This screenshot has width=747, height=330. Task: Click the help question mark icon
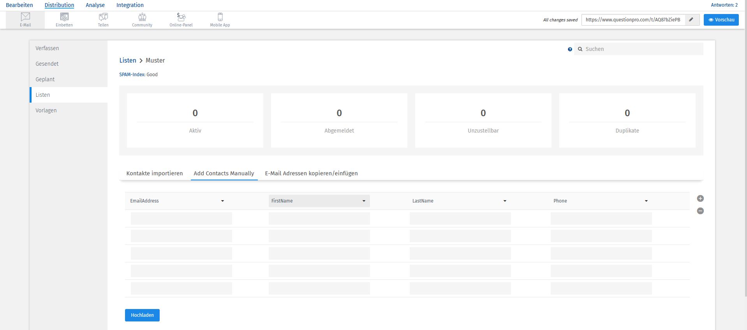[x=570, y=49]
